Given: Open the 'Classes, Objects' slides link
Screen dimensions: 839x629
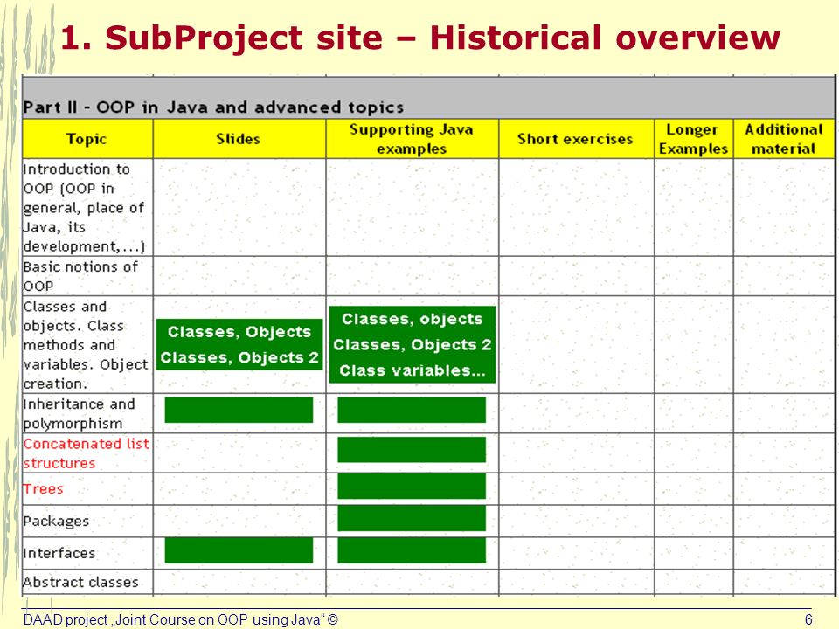Looking at the screenshot, I should (239, 332).
